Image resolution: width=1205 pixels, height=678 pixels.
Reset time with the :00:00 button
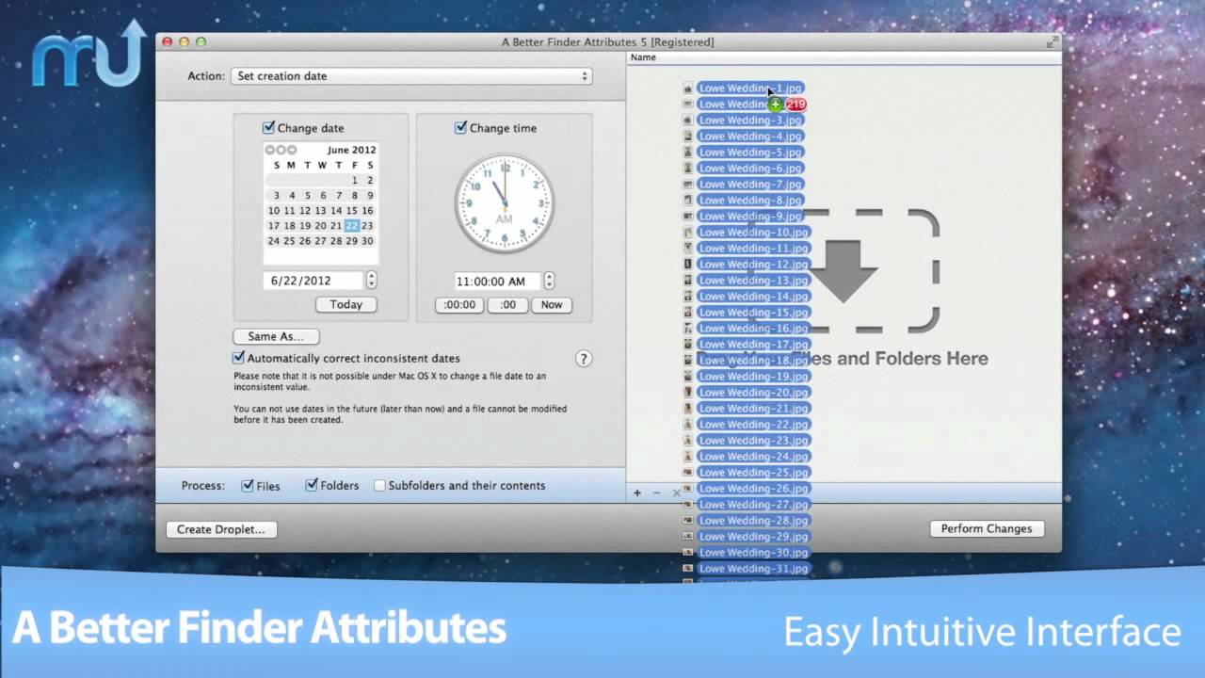[459, 305]
